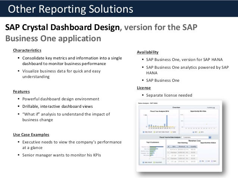Click 'Drillable, interactive dashboard views' bullet
Screen dimensions: 238x178
point(57,106)
